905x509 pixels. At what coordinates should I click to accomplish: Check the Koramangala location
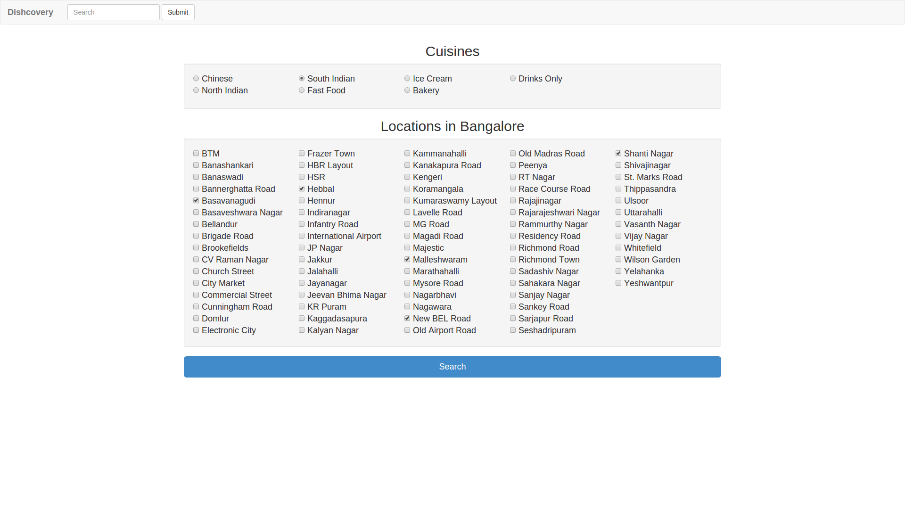pos(407,189)
